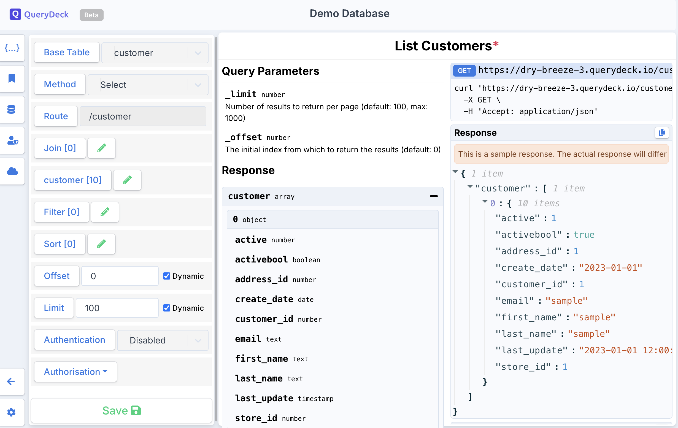
Task: Click the Filter [0] button
Action: pos(61,212)
